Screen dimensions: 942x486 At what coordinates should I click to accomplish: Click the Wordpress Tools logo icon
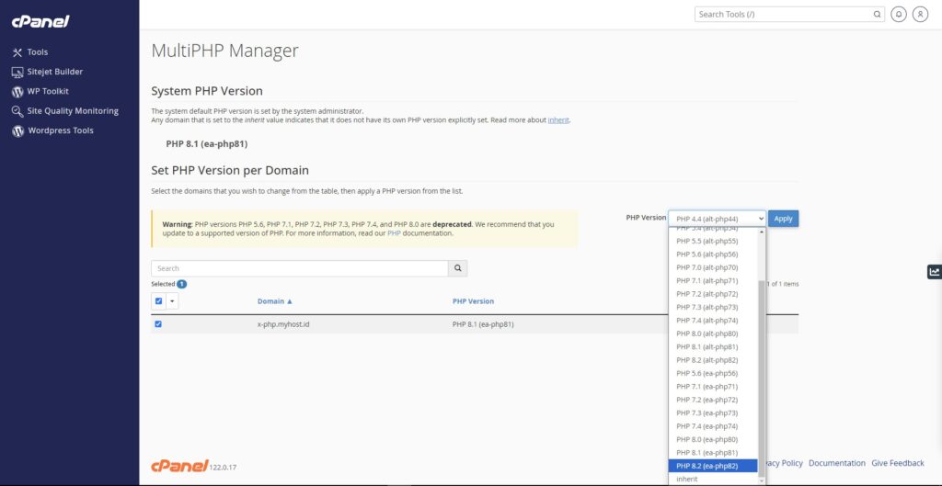(x=17, y=130)
